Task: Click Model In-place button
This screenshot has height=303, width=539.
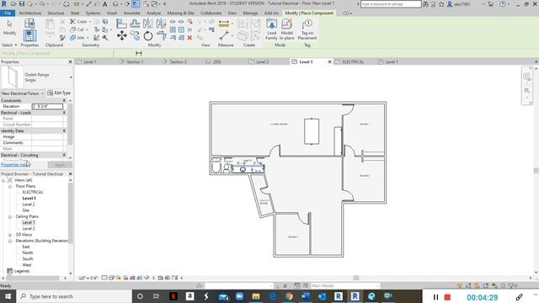Action: pyautogui.click(x=286, y=29)
